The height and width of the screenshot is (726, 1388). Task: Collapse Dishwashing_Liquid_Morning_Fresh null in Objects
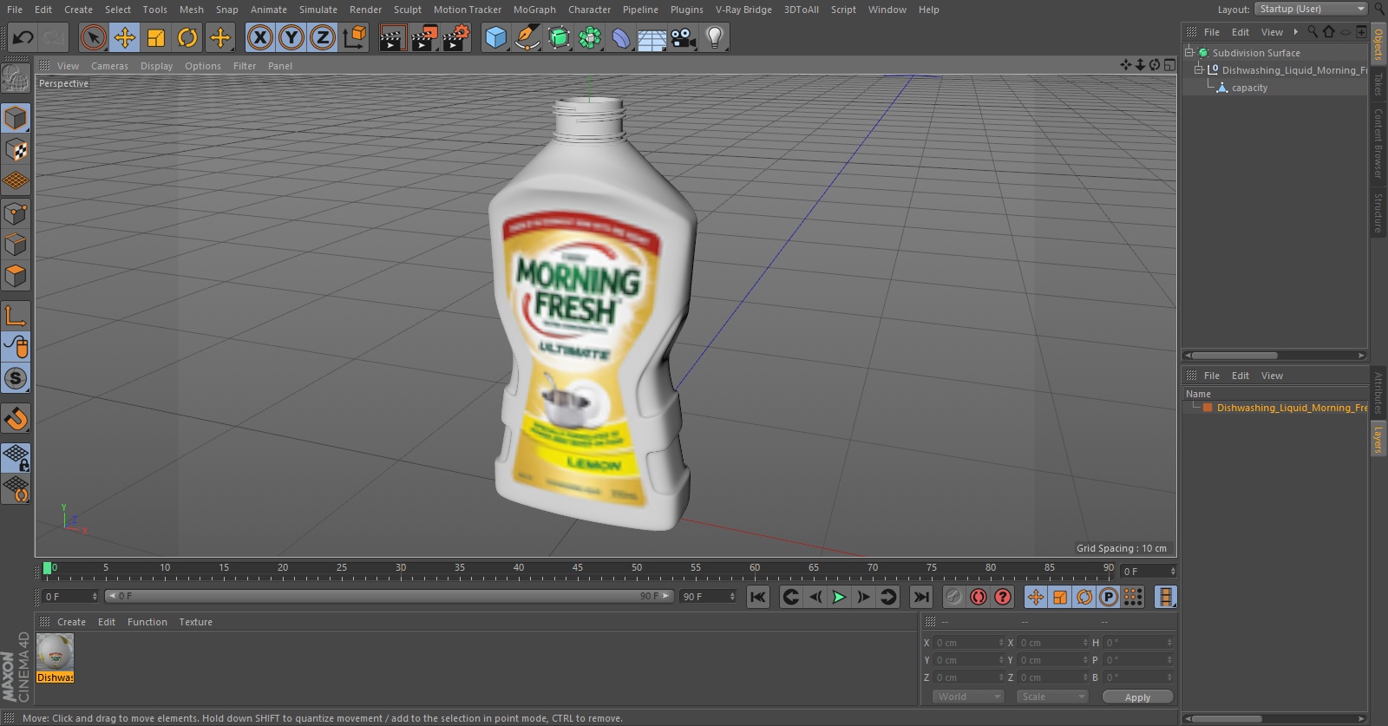click(1199, 69)
